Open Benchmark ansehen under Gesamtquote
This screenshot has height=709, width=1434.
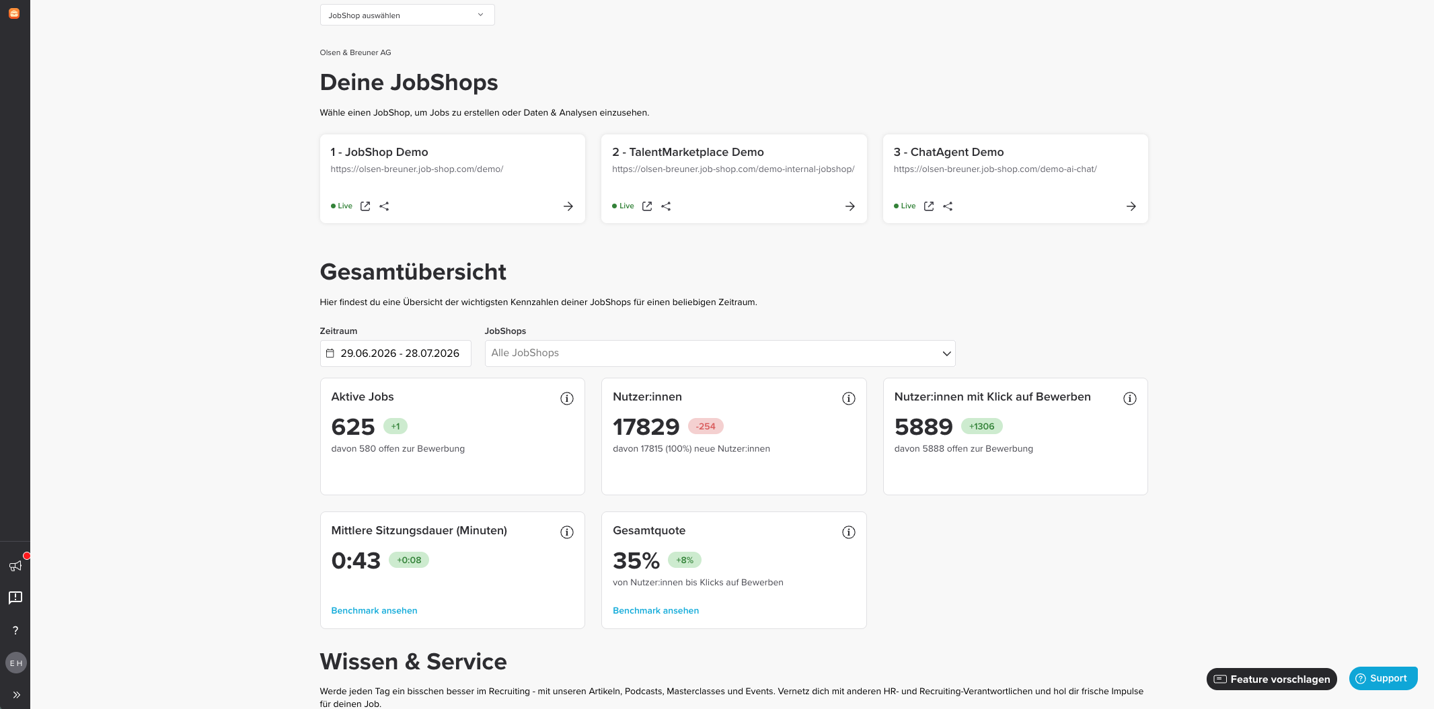[x=656, y=610]
